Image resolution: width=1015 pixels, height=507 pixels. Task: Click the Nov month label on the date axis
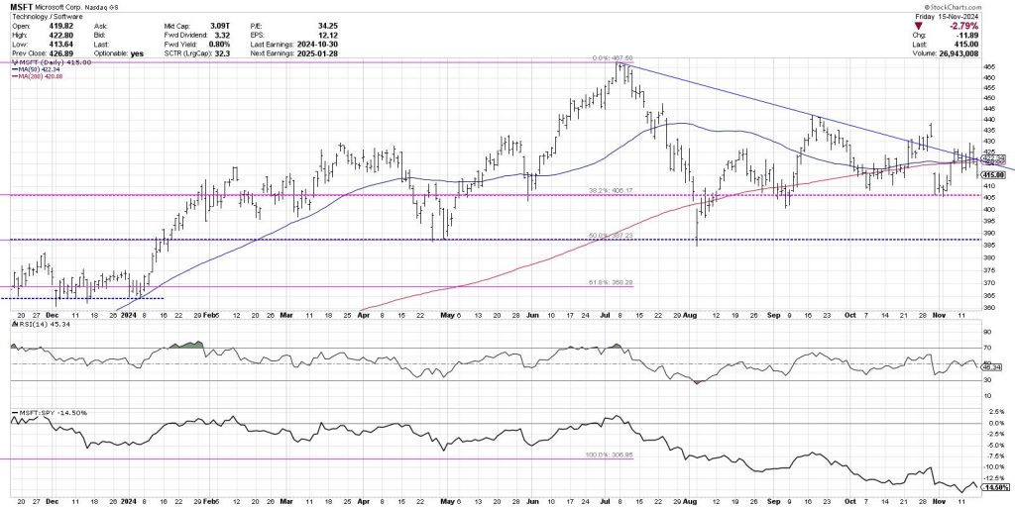[x=940, y=316]
